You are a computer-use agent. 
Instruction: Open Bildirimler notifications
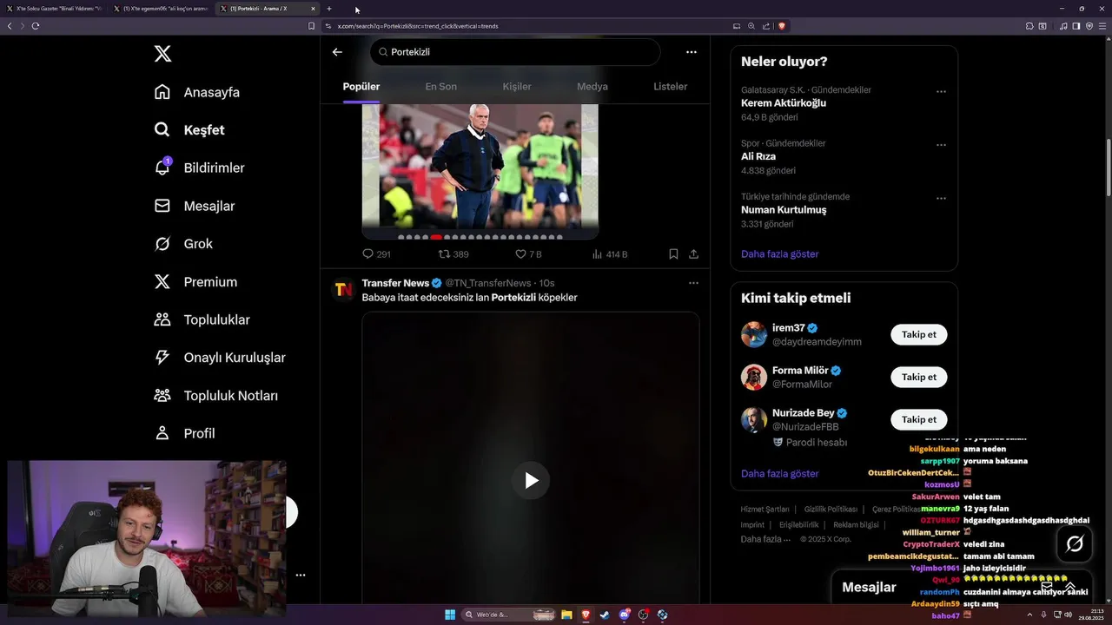tap(199, 168)
